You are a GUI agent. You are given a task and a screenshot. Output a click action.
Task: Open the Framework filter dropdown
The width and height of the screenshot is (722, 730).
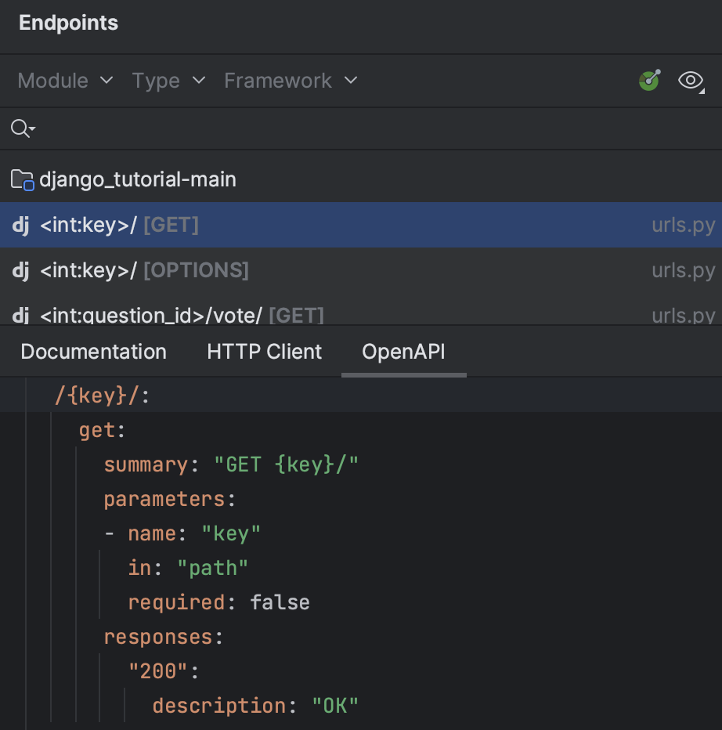[291, 81]
